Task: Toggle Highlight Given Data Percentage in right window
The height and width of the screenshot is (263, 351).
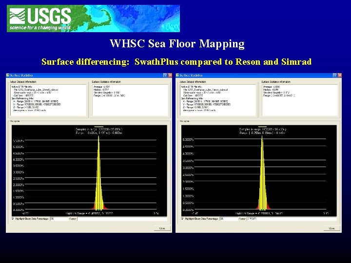Action: pos(182,219)
